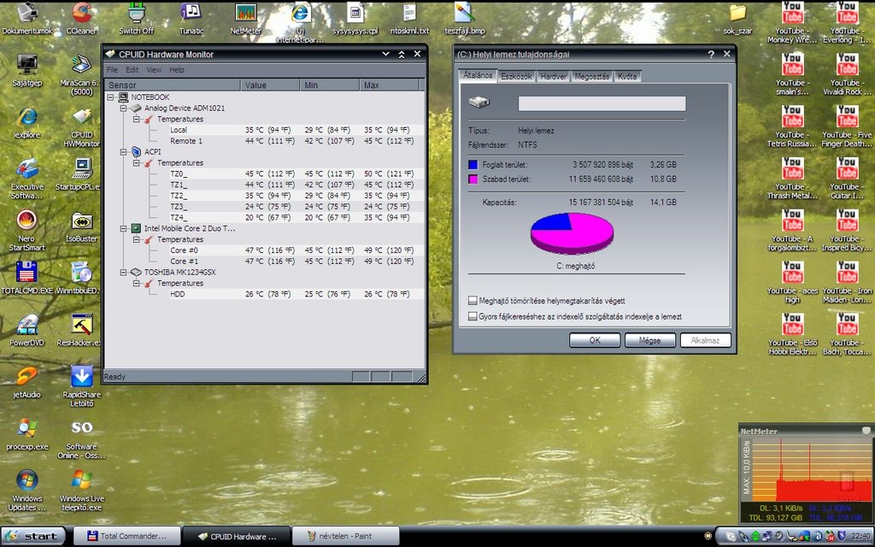The width and height of the screenshot is (875, 547).
Task: Launch PowerDVD desktop shortcut
Action: click(26, 330)
